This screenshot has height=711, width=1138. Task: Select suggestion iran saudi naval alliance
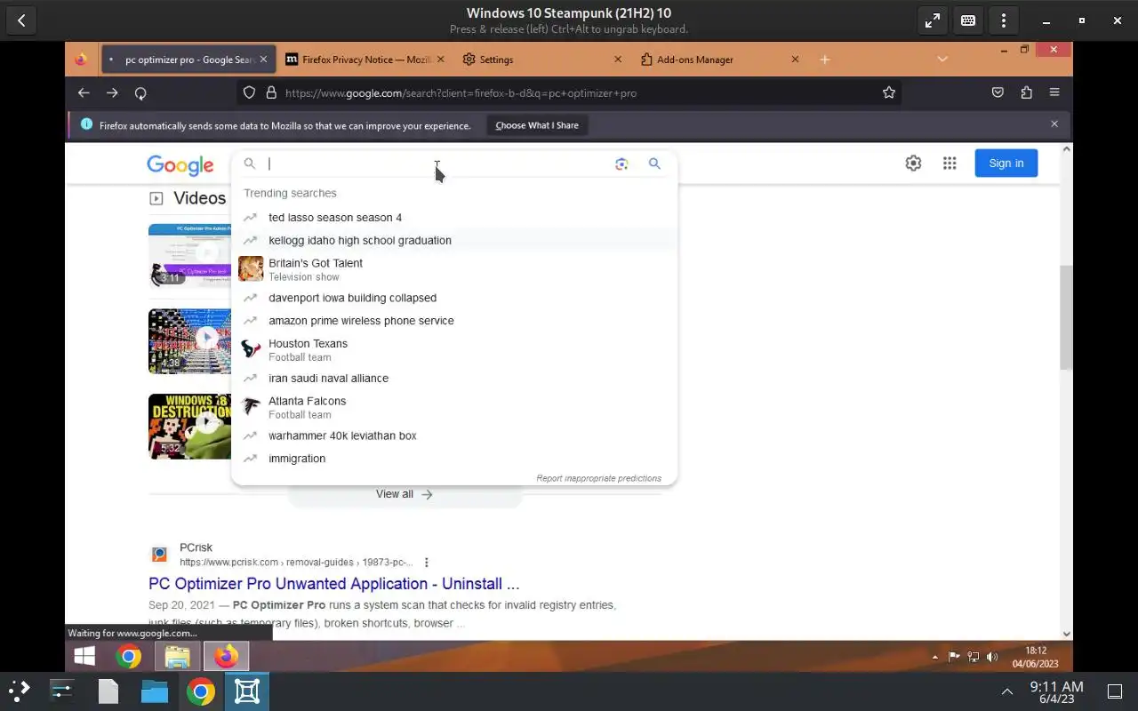[454, 378]
